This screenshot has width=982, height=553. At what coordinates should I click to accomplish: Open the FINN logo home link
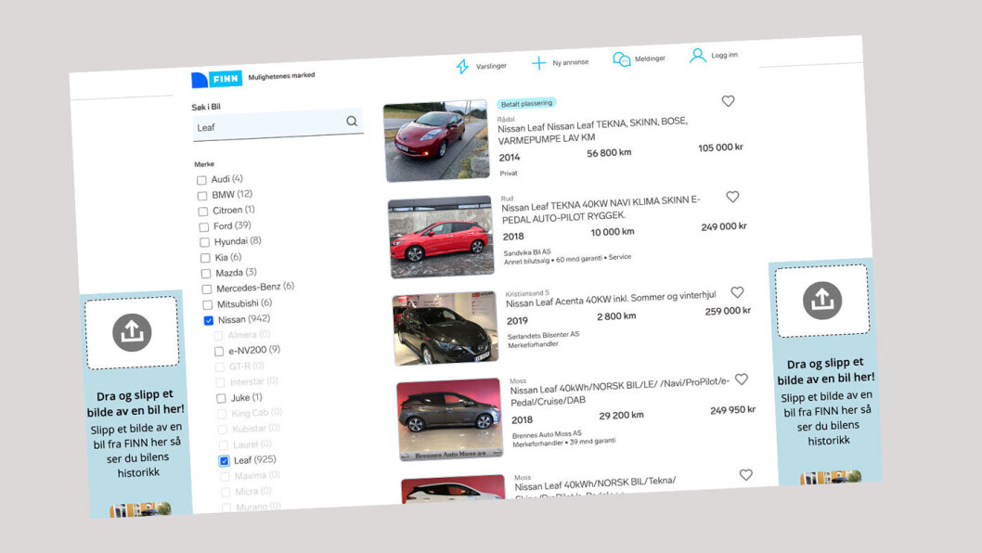click(x=216, y=79)
